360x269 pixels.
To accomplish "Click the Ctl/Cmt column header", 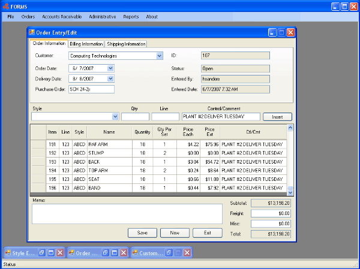I will 253,132.
